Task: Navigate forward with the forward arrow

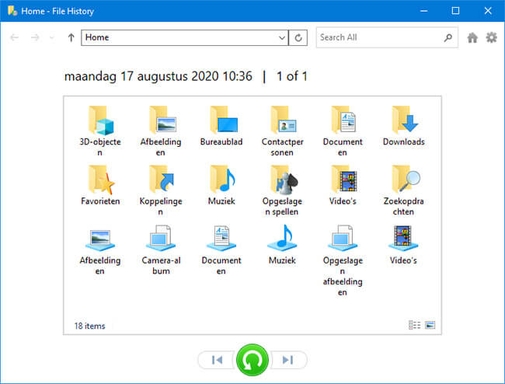Action: tap(35, 37)
